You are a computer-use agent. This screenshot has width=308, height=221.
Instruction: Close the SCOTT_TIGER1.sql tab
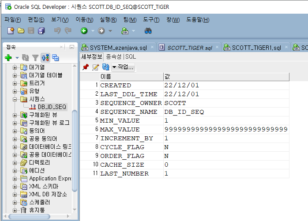[x=286, y=47]
